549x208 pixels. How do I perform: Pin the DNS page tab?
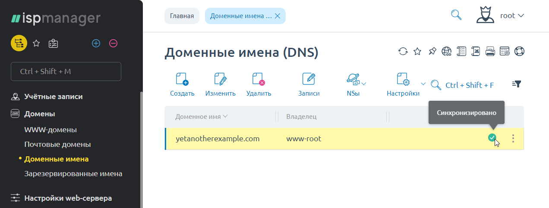point(432,52)
